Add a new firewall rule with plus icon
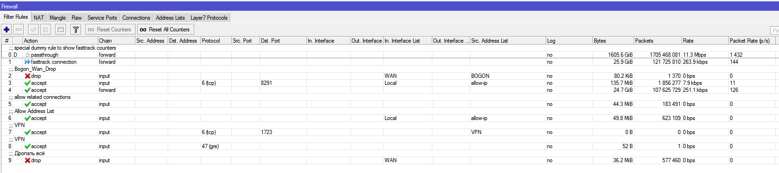779x173 pixels. pyautogui.click(x=7, y=30)
